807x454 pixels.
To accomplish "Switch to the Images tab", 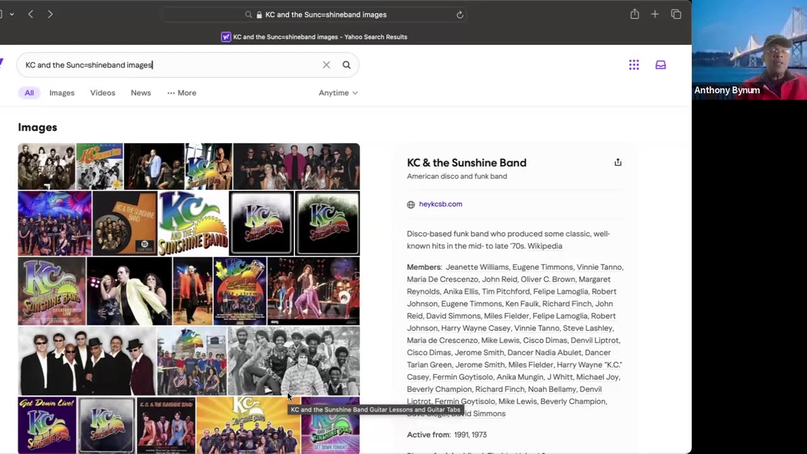I will (x=62, y=93).
